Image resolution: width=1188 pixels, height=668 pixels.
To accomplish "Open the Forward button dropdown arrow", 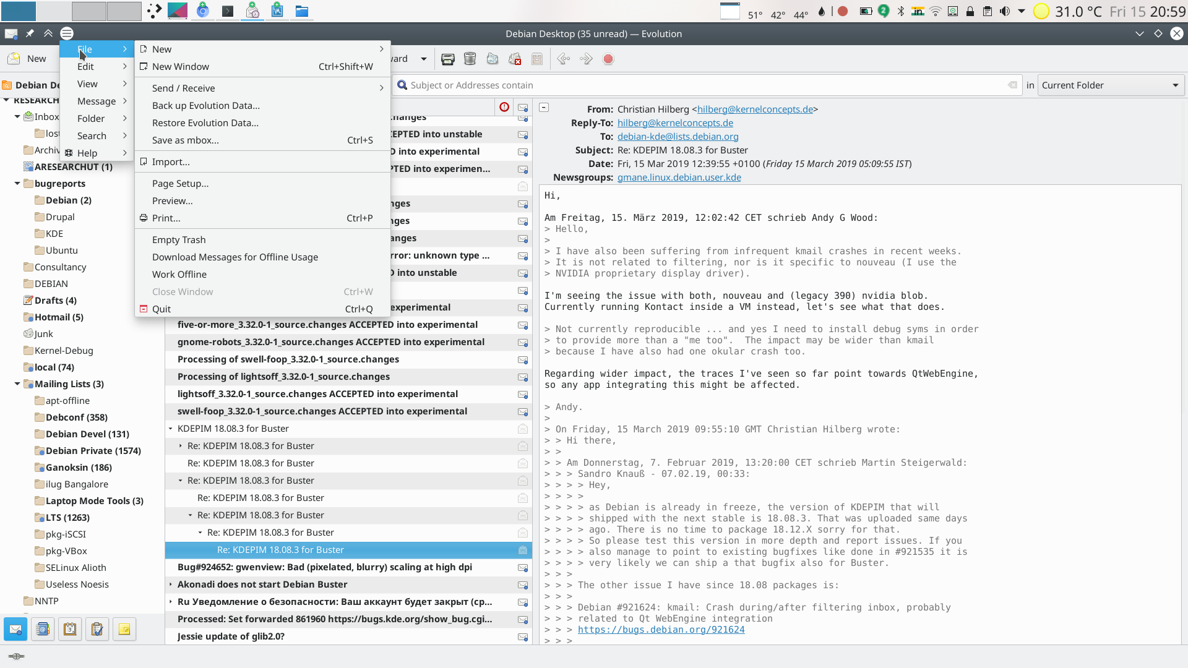I will click(x=424, y=59).
